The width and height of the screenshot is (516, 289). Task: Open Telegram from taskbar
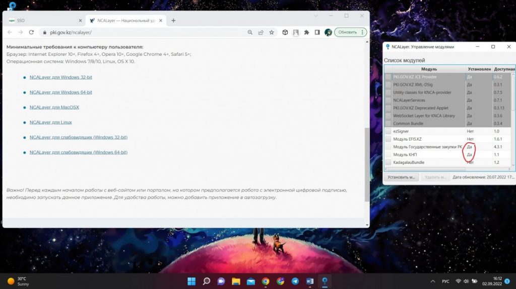pyautogui.click(x=295, y=281)
